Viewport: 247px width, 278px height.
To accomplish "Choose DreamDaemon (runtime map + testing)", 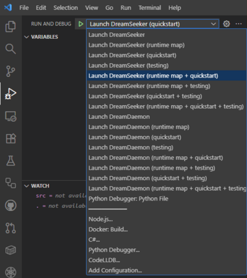I will pos(166,168).
